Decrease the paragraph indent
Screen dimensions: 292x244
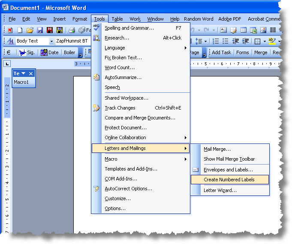[x=235, y=41]
